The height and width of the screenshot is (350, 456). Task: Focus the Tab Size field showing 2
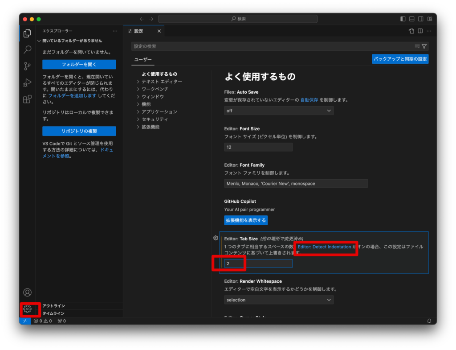click(x=258, y=264)
